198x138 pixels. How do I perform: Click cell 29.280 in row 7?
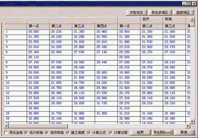pyautogui.click(x=174, y=67)
